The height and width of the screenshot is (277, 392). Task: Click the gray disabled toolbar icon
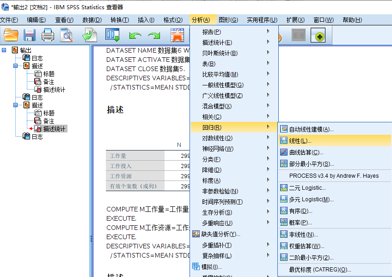tap(299, 35)
